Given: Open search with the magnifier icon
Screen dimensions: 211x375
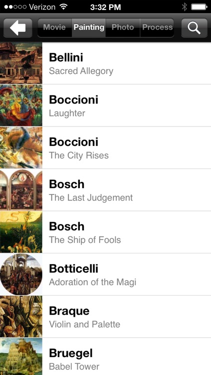Looking at the screenshot, I should (x=194, y=27).
